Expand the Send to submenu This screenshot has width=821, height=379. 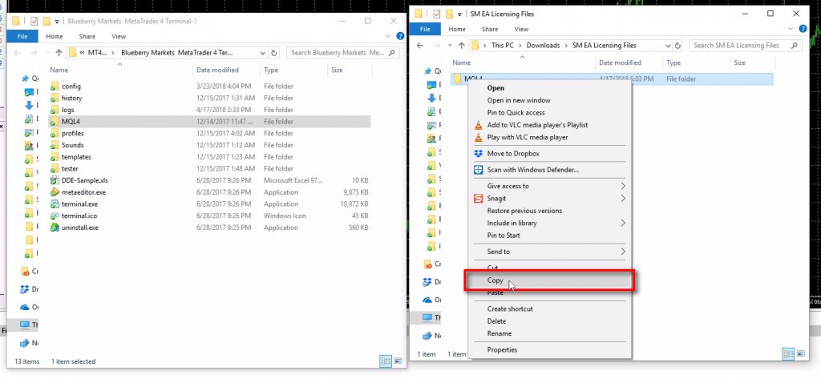click(x=623, y=252)
